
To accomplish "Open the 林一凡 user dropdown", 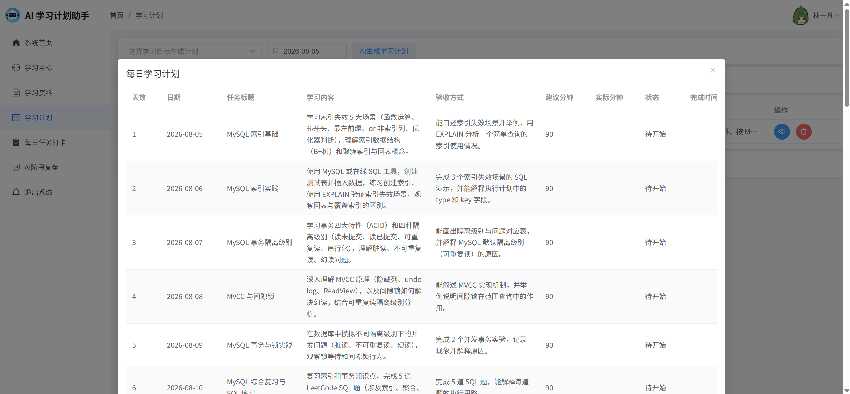I will 826,15.
